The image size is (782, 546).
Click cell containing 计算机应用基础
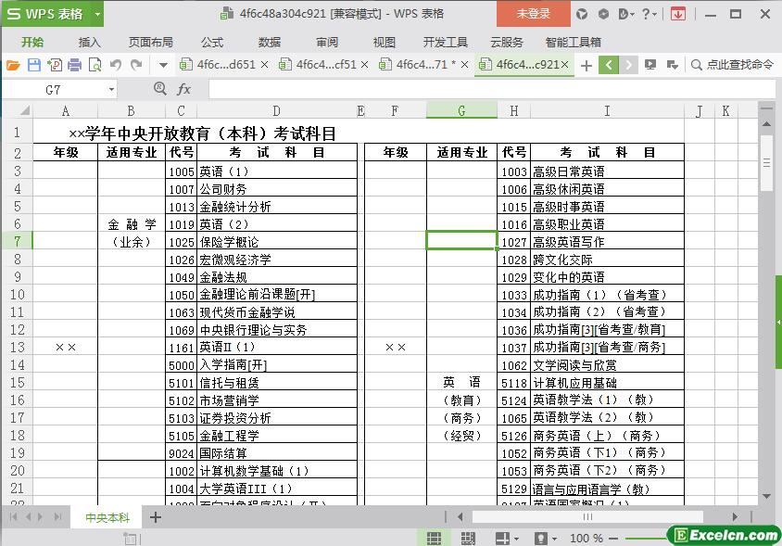[x=607, y=383]
